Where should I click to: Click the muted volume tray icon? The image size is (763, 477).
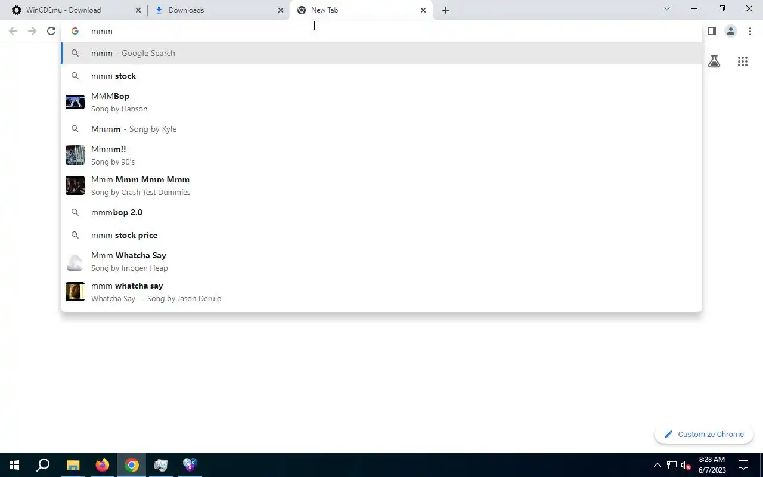tap(686, 465)
